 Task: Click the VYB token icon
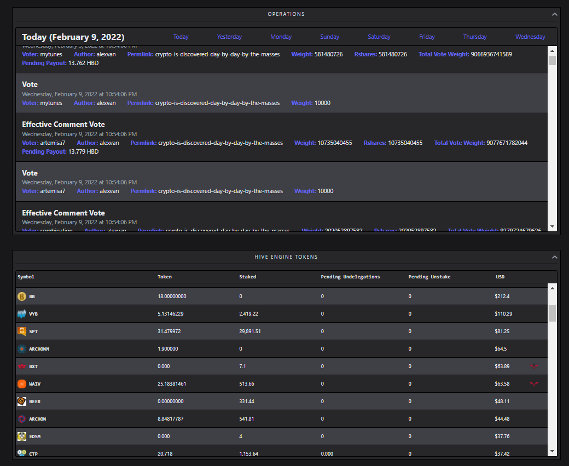(22, 314)
